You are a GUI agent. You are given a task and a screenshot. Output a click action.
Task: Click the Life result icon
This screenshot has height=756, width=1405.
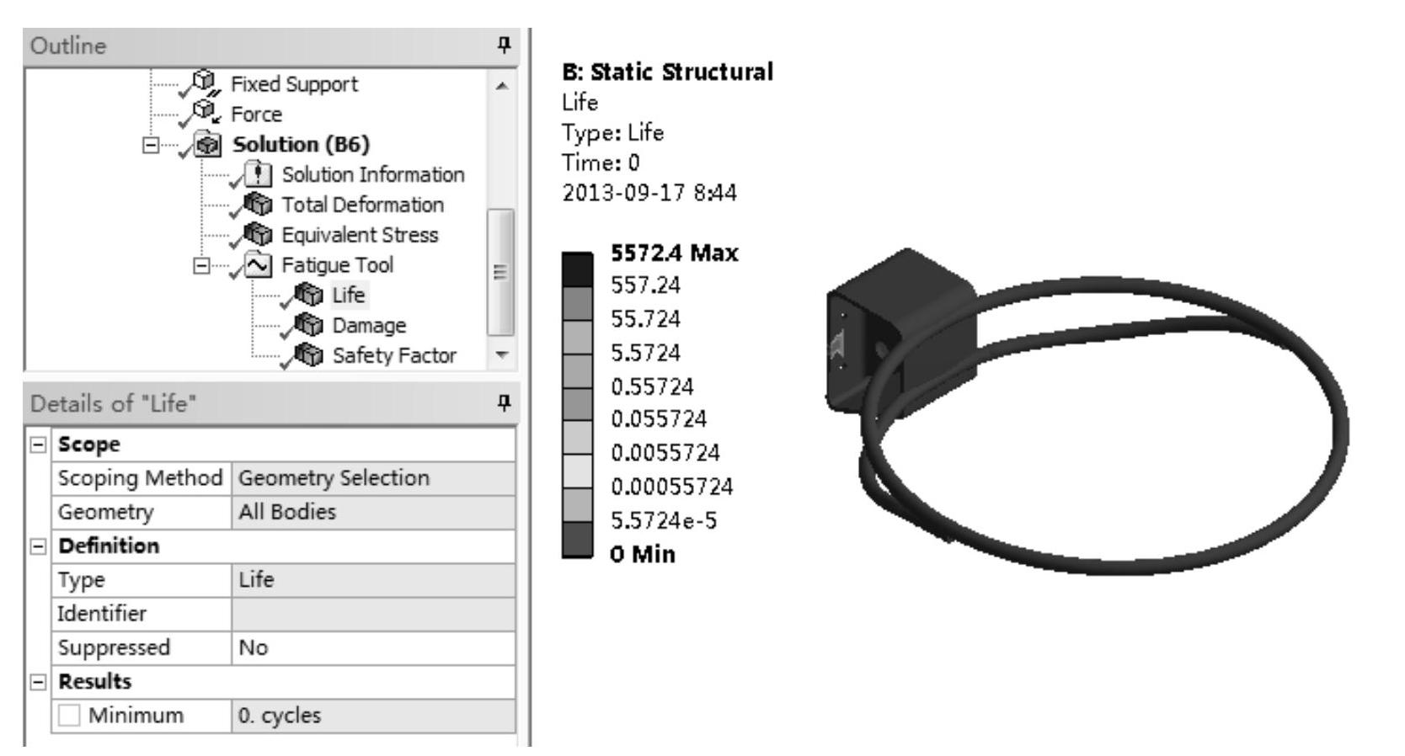309,295
